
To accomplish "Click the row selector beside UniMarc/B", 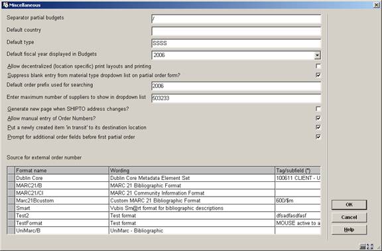I will coord(11,231).
